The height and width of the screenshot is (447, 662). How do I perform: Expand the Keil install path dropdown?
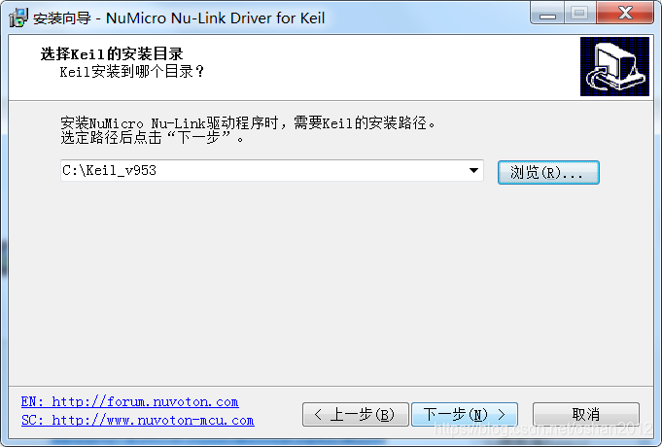pyautogui.click(x=473, y=170)
